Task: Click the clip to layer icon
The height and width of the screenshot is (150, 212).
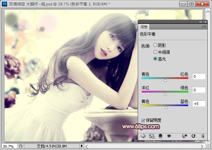Action: click(160, 136)
